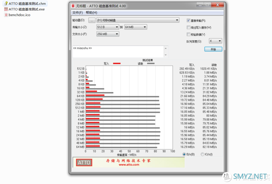
Task: Enable the 绕过写入缓存(W) checkbox
Action: click(188, 27)
